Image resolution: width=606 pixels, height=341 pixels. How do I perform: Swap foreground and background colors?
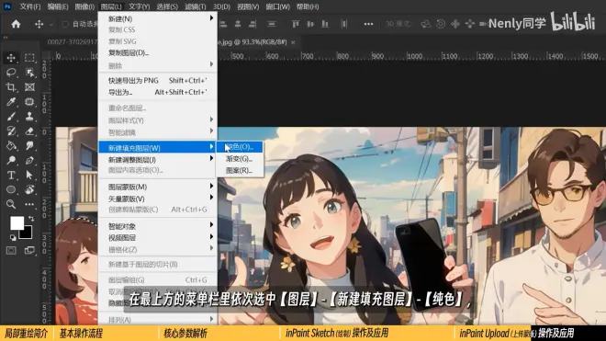click(31, 219)
